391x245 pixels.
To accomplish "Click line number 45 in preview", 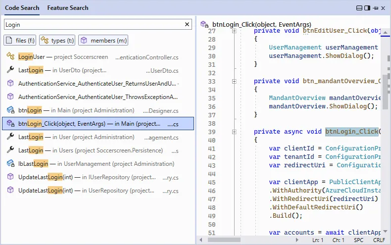I will click(212, 182).
